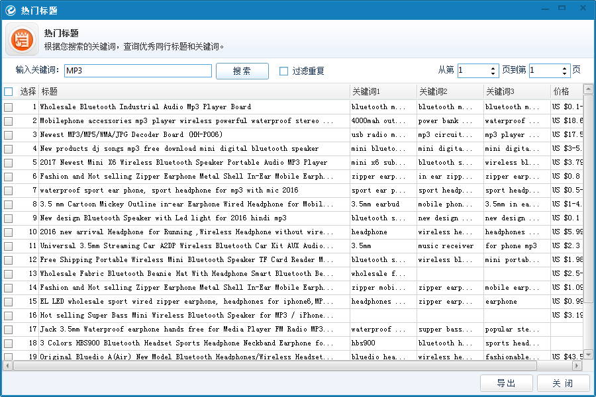Click the orange 热门标题 notepad icon

point(22,40)
